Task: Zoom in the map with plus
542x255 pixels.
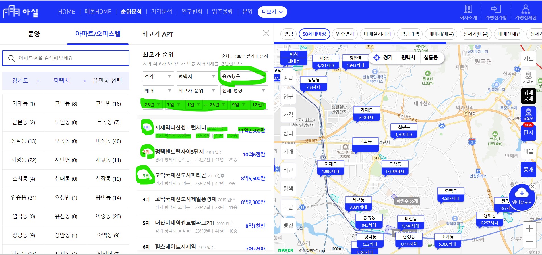Action: click(x=529, y=228)
